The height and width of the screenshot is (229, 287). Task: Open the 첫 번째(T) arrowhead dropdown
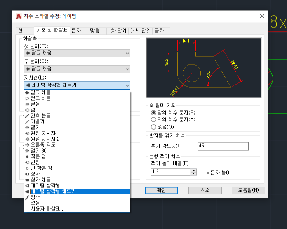coord(77,53)
